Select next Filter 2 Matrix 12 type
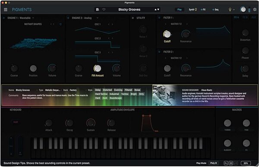This screenshot has height=167, width=259. tap(187, 58)
